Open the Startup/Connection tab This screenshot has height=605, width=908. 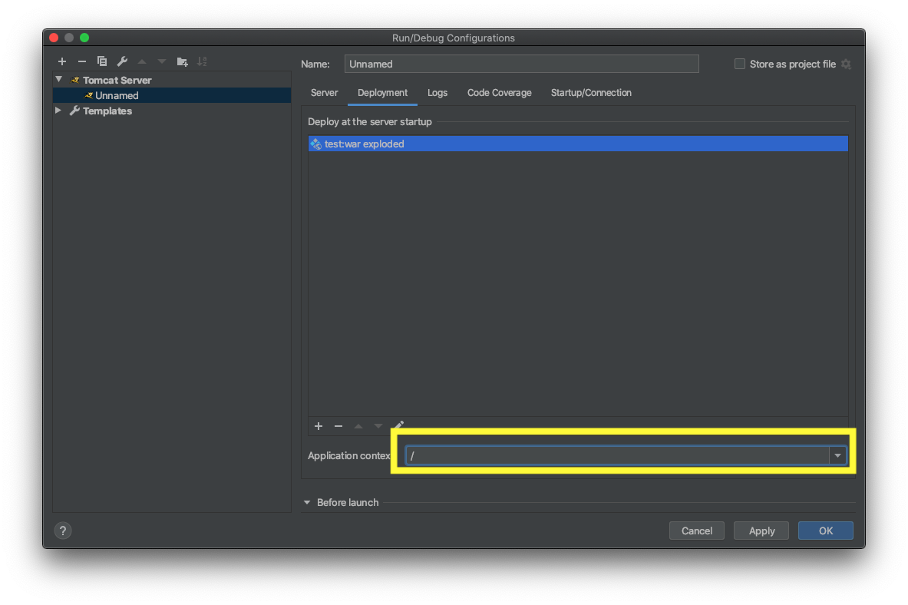pyautogui.click(x=591, y=93)
